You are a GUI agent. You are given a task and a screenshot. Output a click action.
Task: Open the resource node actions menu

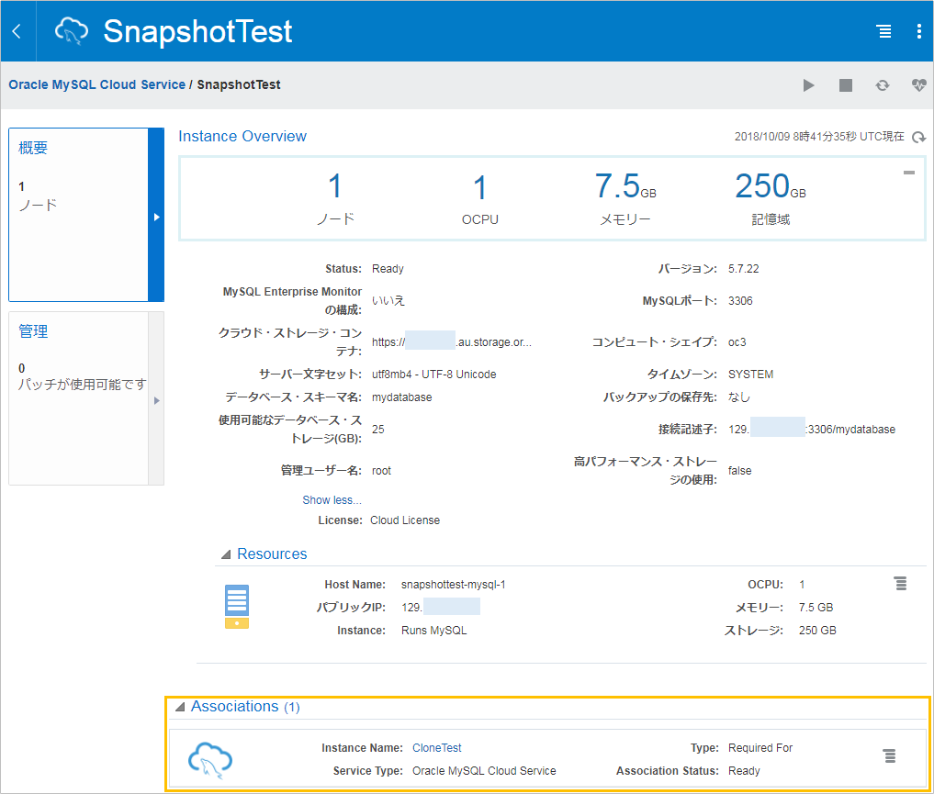pos(901,583)
